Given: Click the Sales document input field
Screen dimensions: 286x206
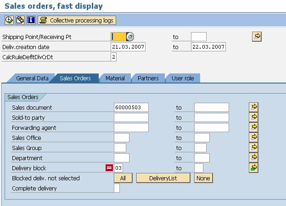Looking at the screenshot, I should pos(131,107).
